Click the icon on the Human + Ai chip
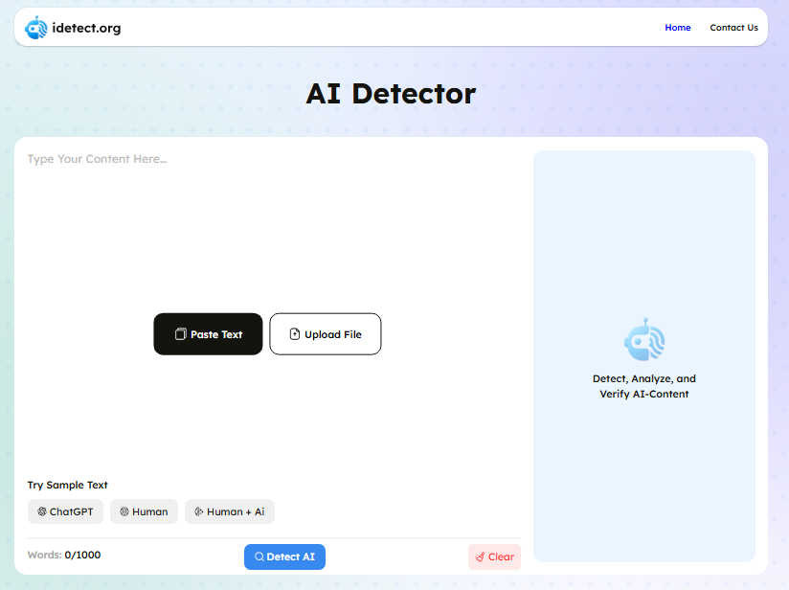This screenshot has height=590, width=789. click(198, 511)
